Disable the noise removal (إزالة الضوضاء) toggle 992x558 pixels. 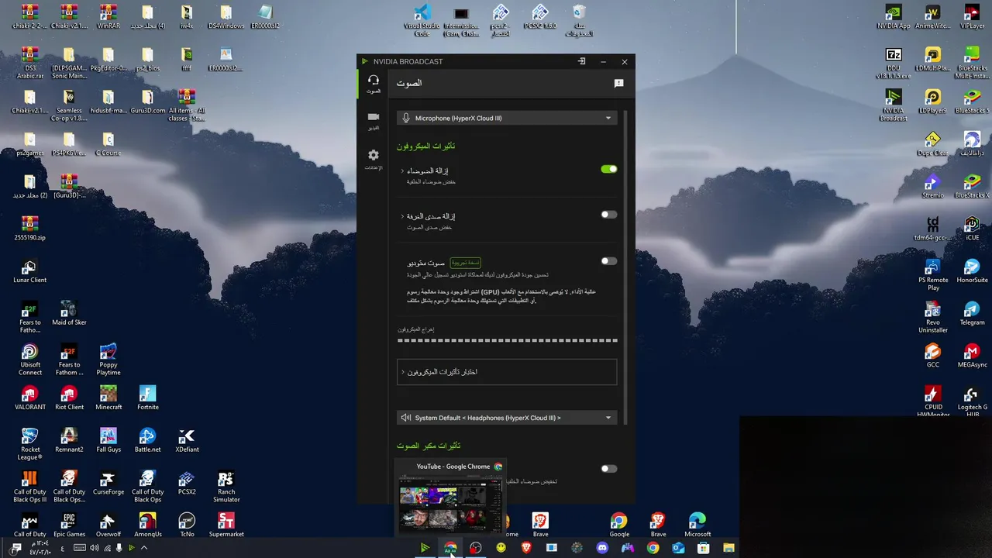(x=609, y=169)
